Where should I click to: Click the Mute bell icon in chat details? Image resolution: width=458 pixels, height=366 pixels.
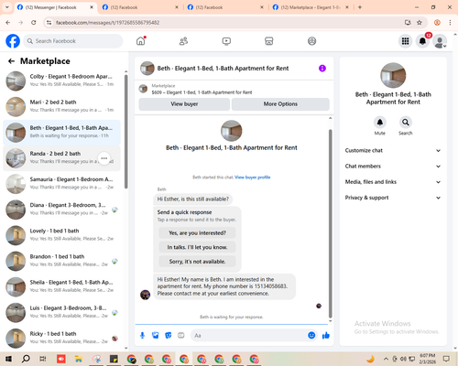click(x=380, y=123)
